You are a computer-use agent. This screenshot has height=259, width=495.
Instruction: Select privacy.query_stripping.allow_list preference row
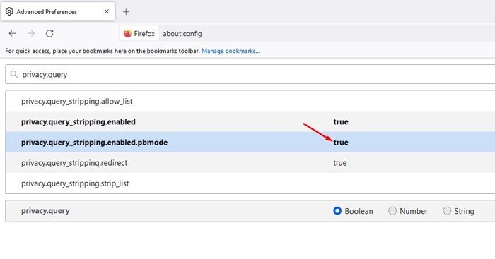[250, 101]
